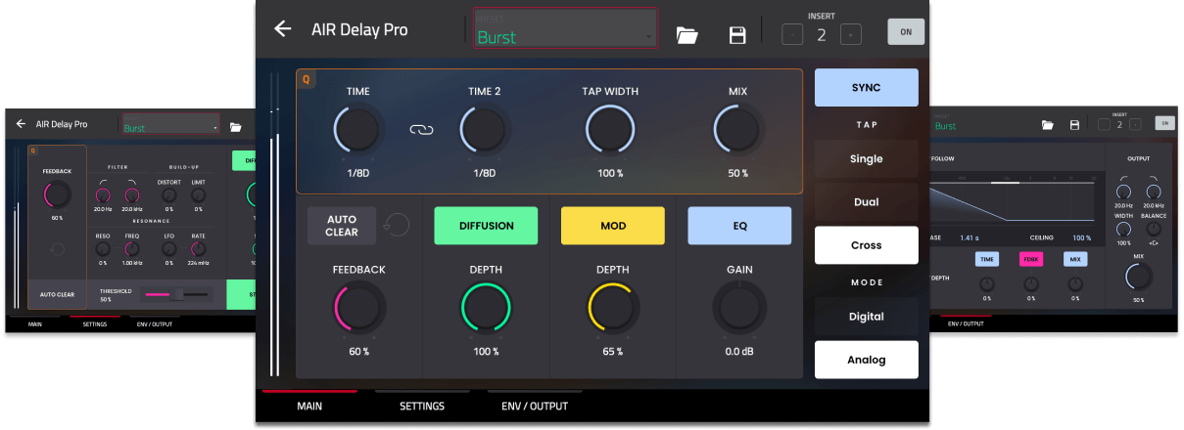
Task: Select the Analog mode button
Action: click(866, 360)
